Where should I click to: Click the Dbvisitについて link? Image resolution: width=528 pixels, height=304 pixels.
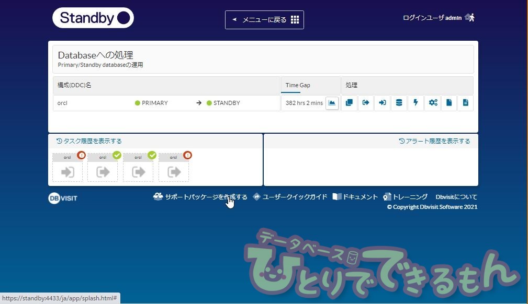click(456, 197)
